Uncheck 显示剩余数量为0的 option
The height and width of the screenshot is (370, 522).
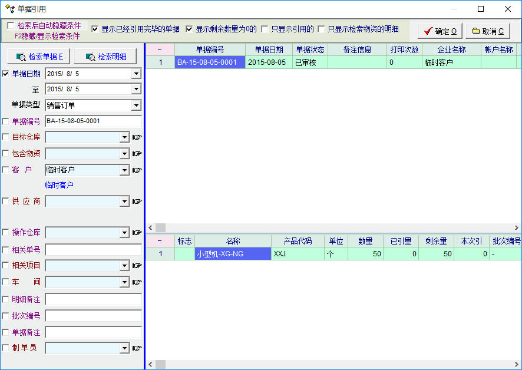click(x=190, y=29)
